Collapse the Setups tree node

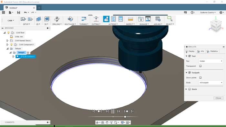7,49
